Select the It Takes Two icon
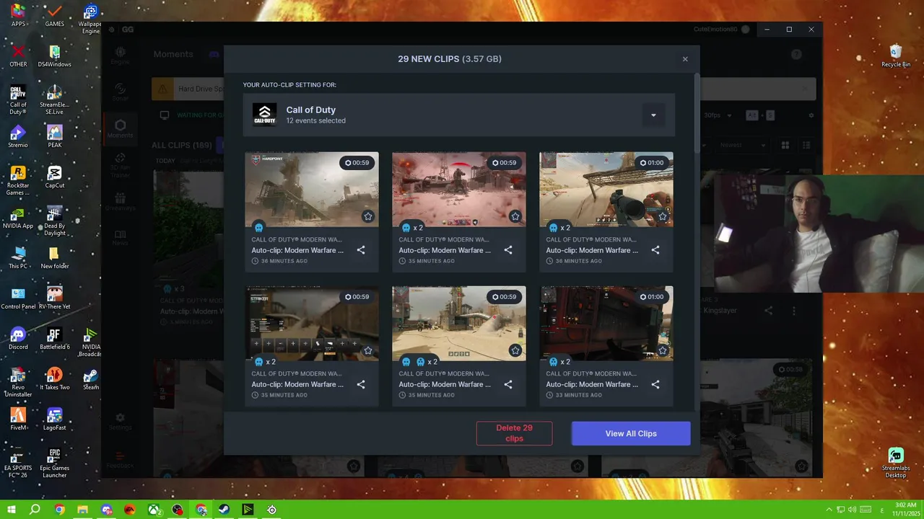The image size is (924, 519). pyautogui.click(x=54, y=378)
